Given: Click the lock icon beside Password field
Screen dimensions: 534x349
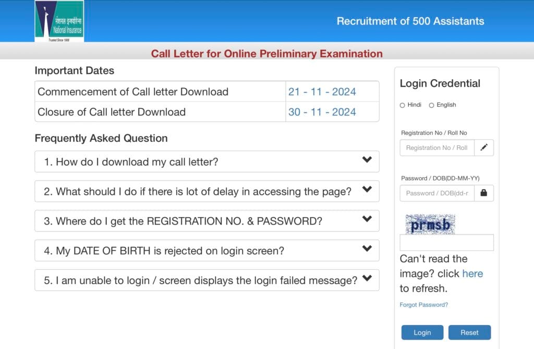Looking at the screenshot, I should tap(484, 193).
